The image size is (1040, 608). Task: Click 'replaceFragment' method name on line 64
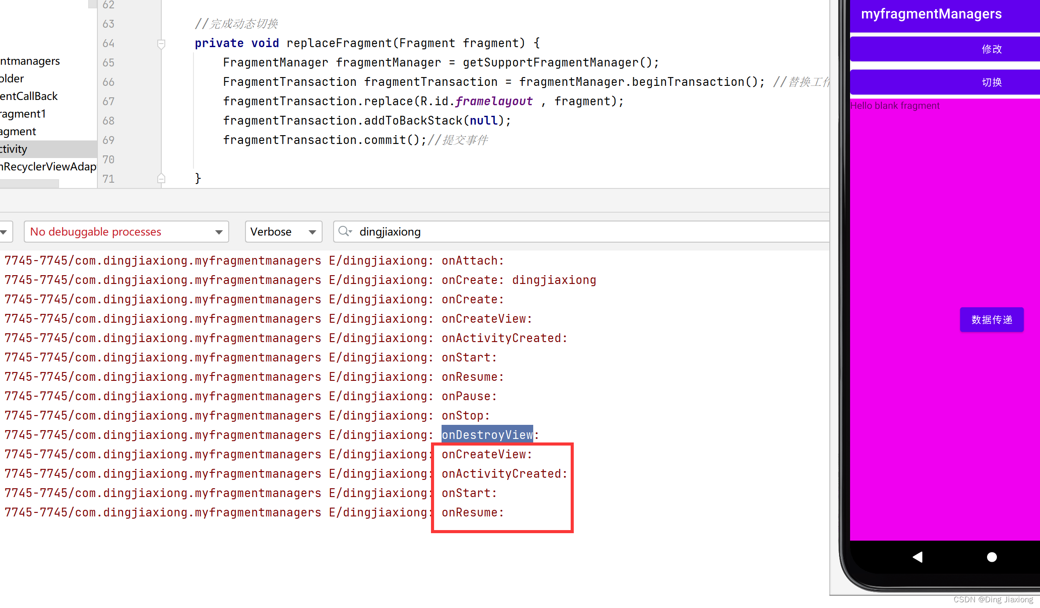(339, 43)
